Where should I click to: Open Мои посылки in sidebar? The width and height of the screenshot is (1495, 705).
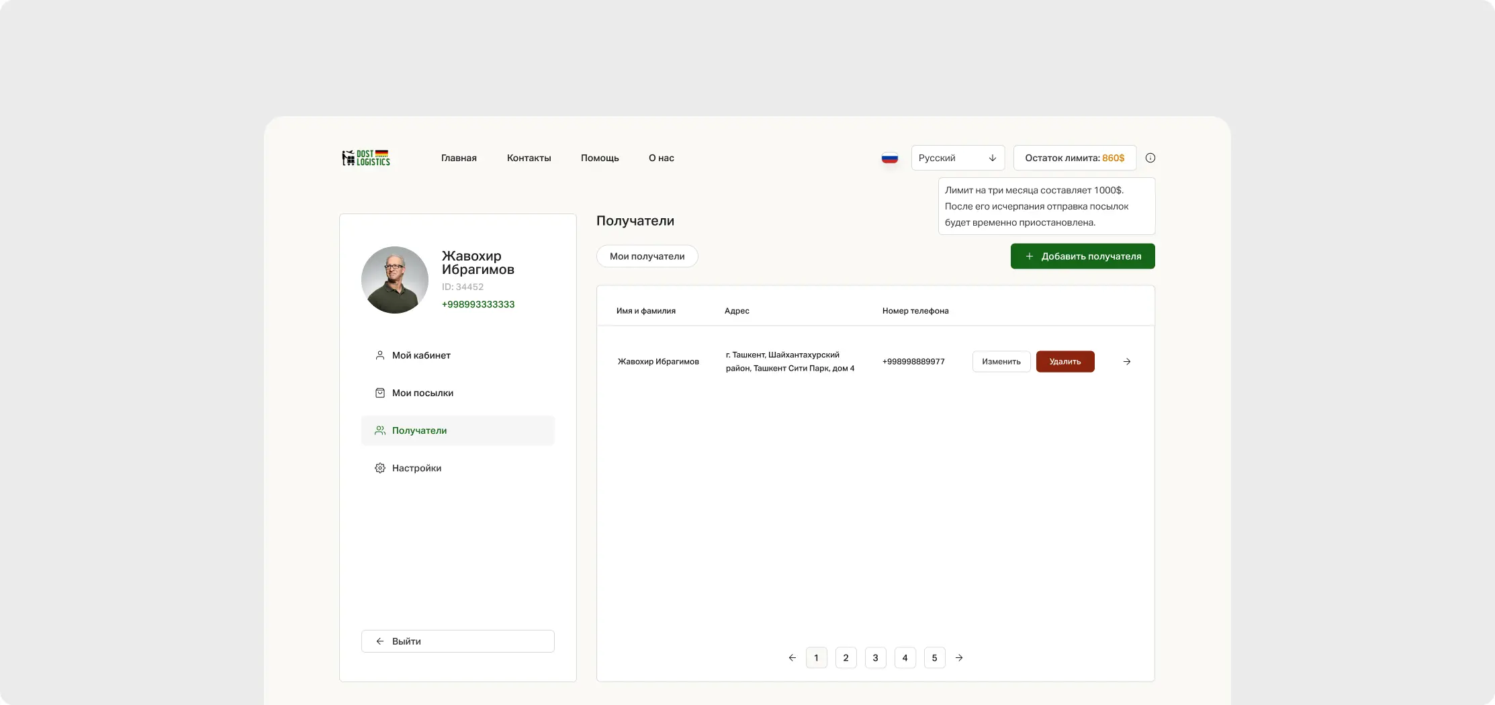458,393
